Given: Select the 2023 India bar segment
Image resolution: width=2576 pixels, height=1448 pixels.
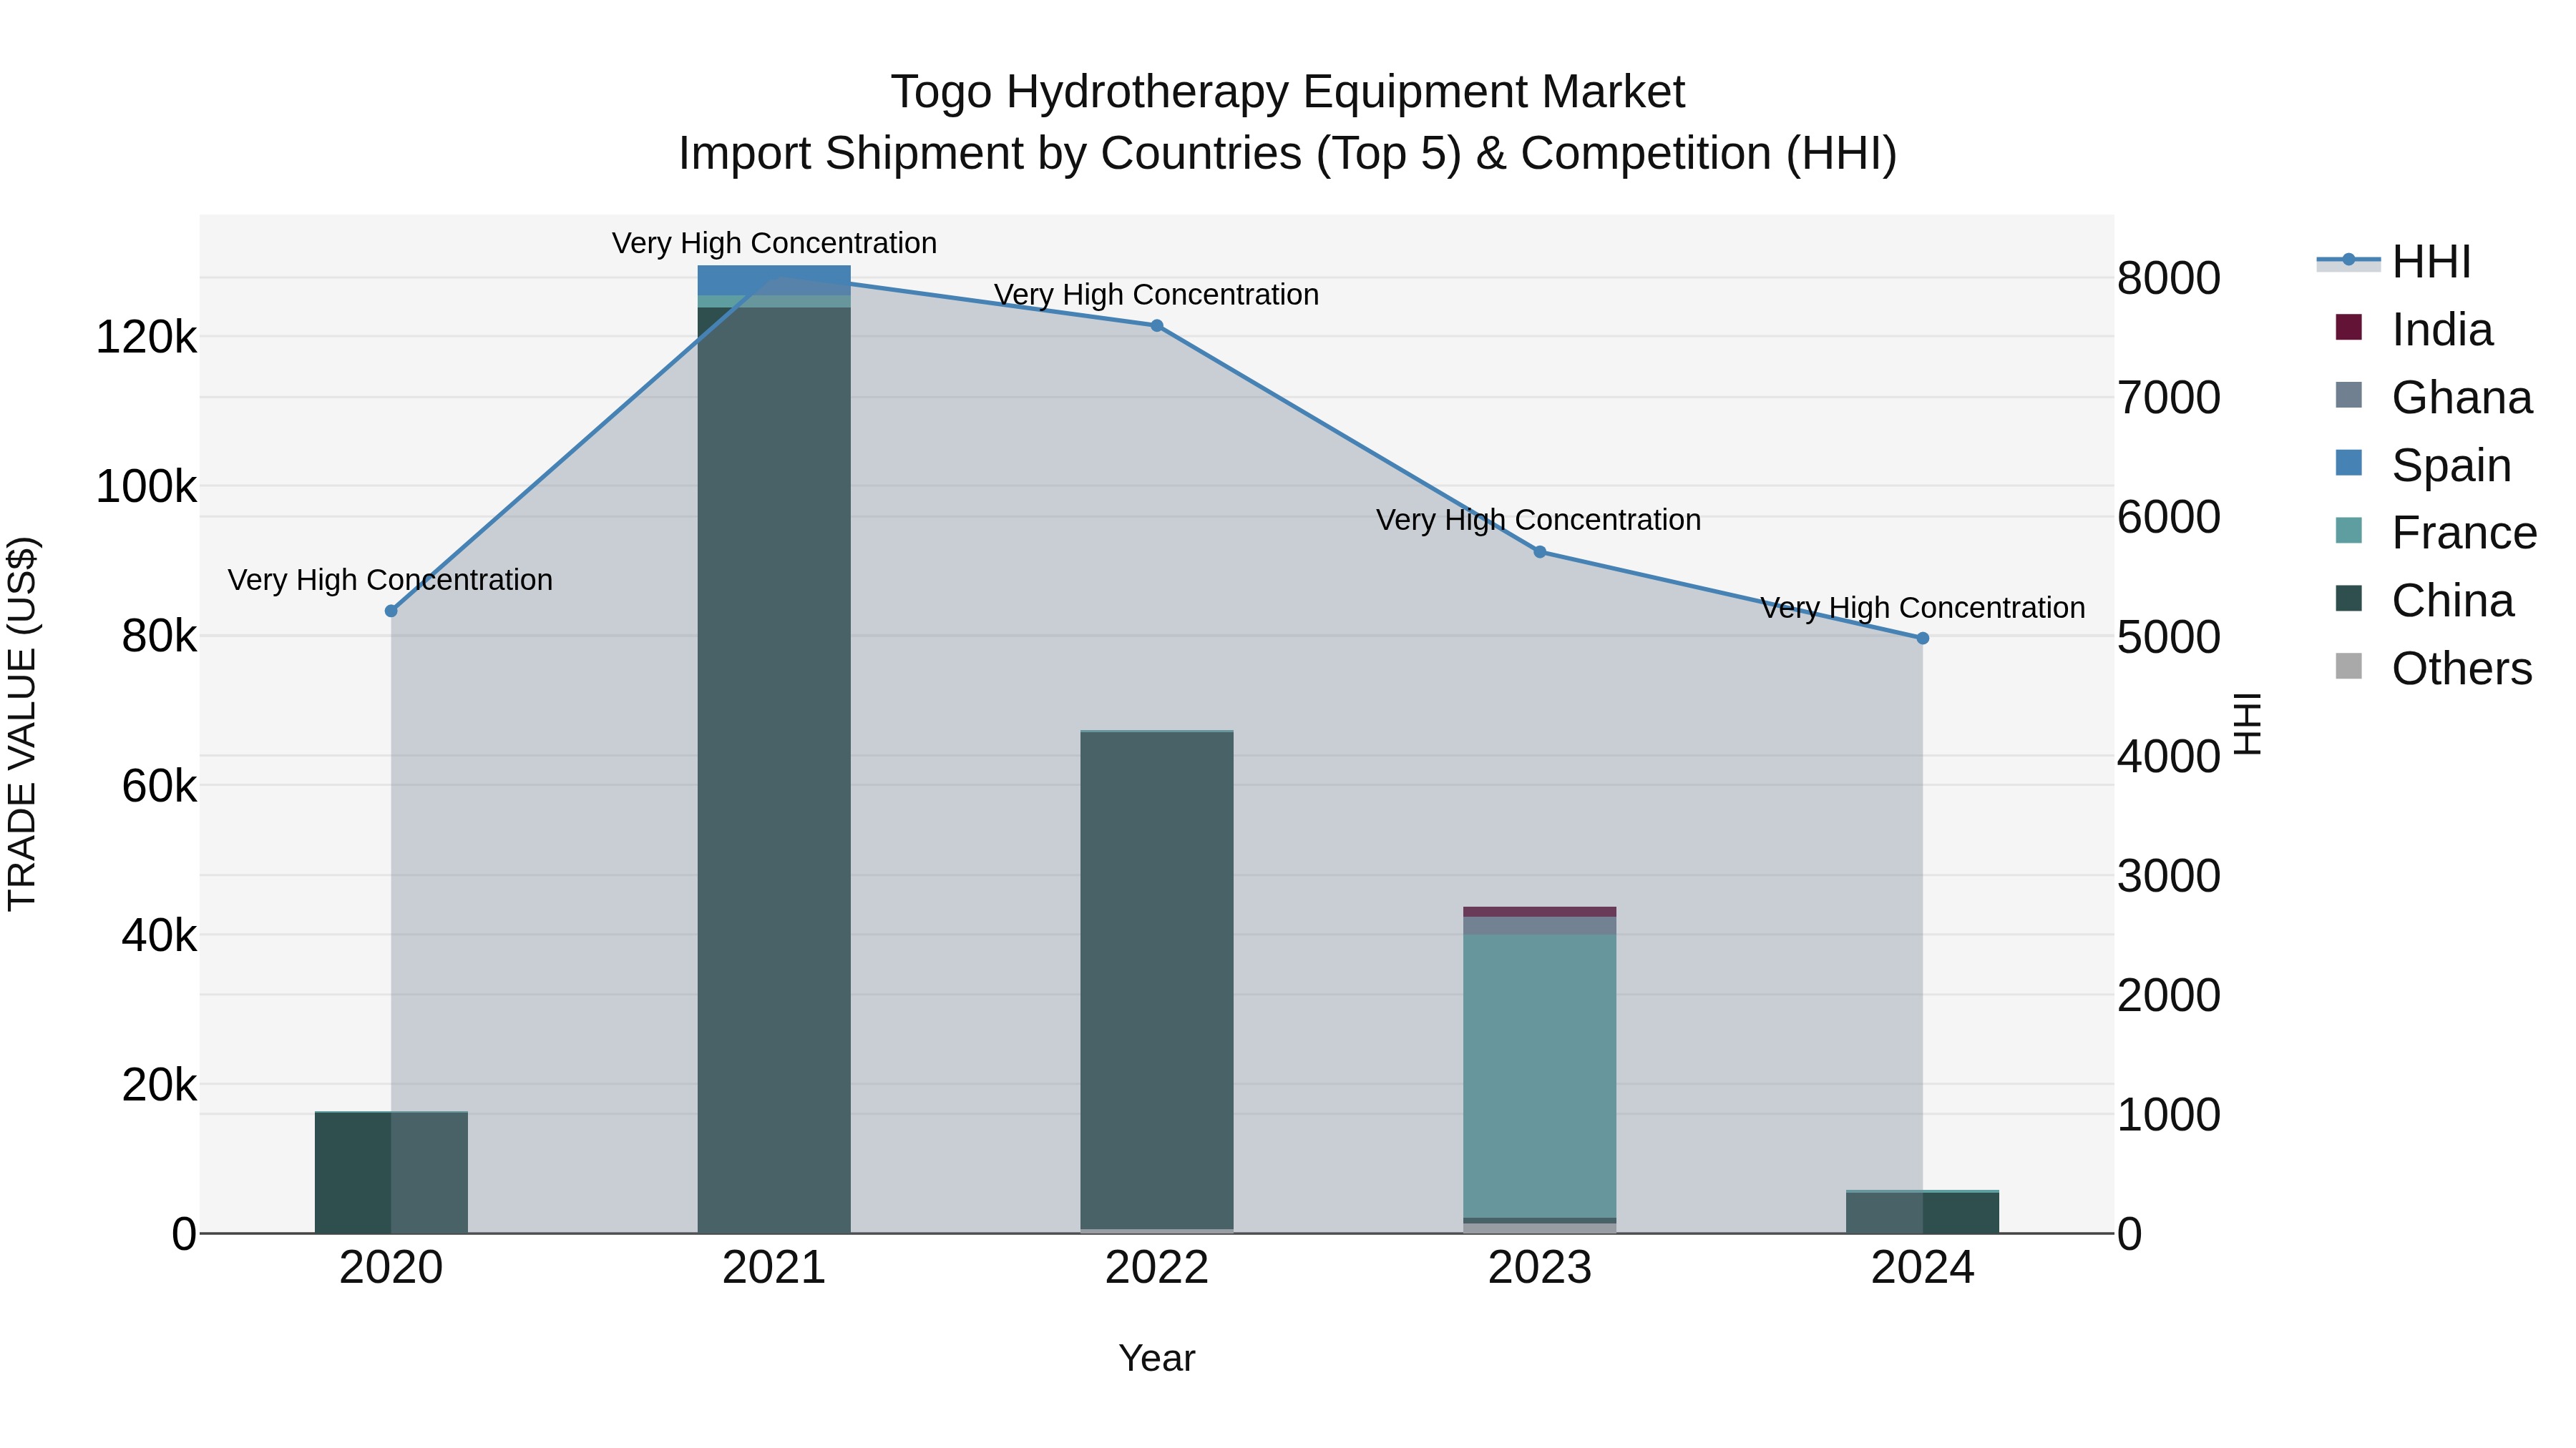Looking at the screenshot, I should (x=1540, y=912).
